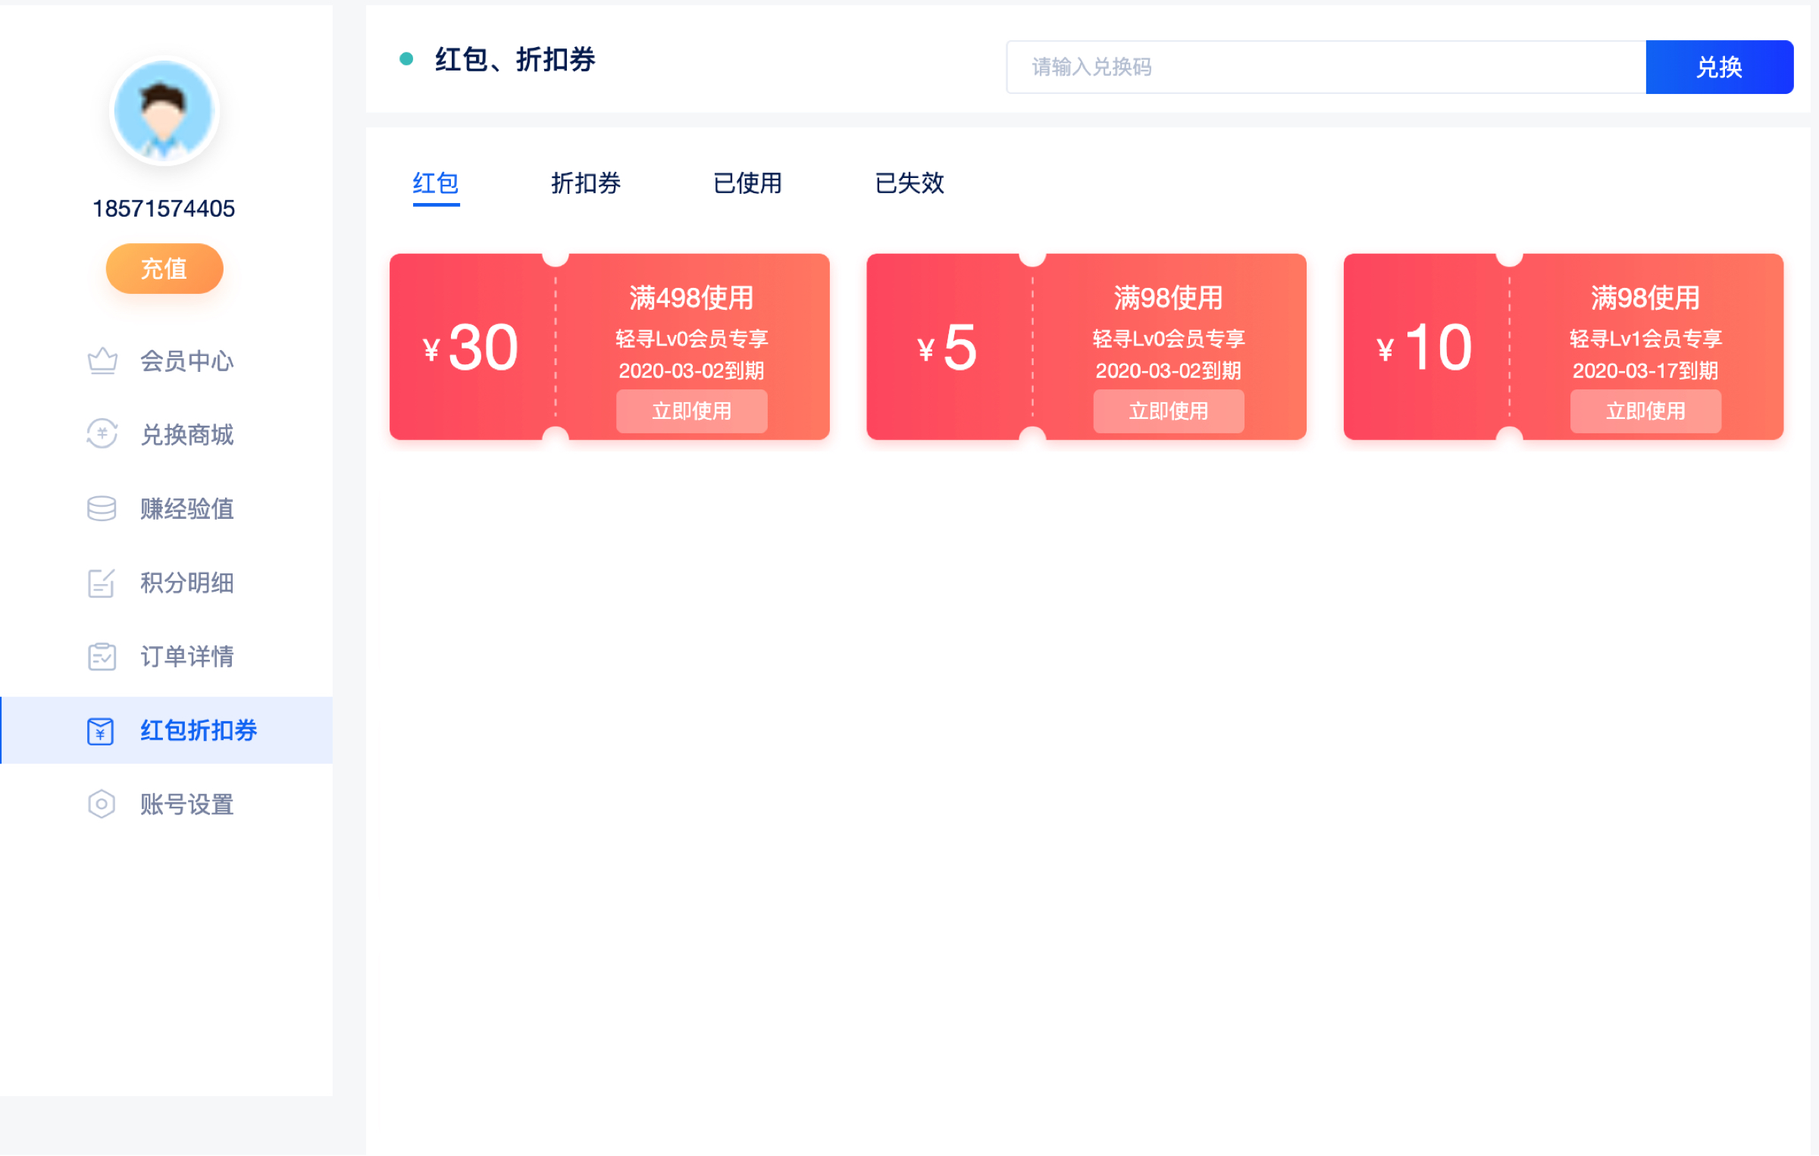Screen dimensions: 1819x1156
Task: Click the phone number 18571574405
Action: 164,208
